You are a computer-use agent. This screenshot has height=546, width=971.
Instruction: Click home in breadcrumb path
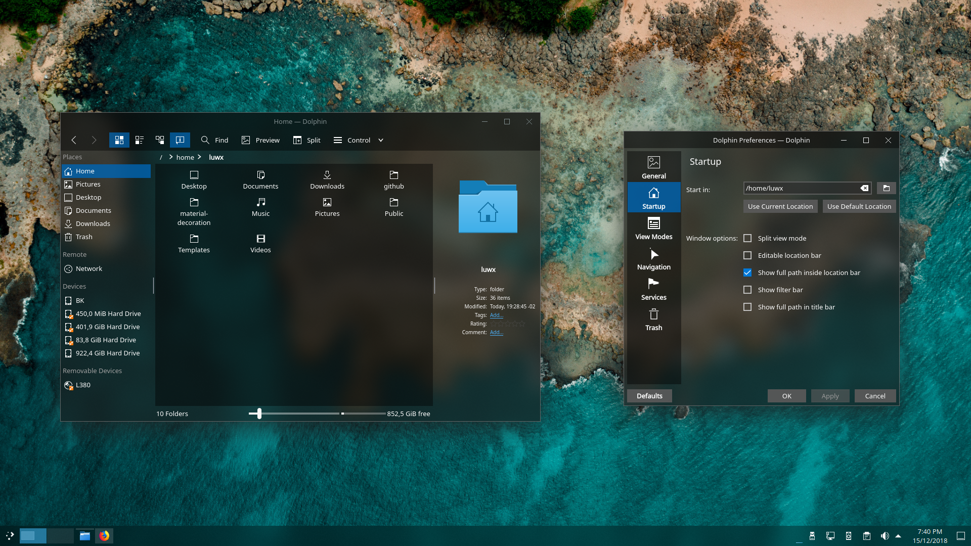[x=185, y=157]
